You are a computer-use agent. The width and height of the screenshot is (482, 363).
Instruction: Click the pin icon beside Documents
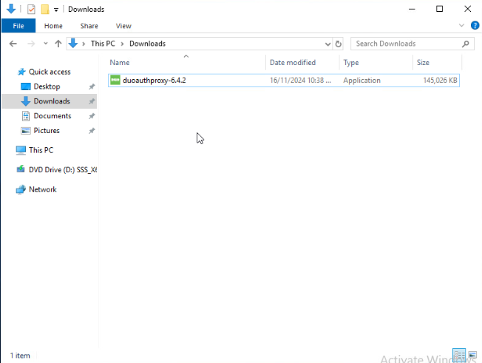click(x=92, y=116)
